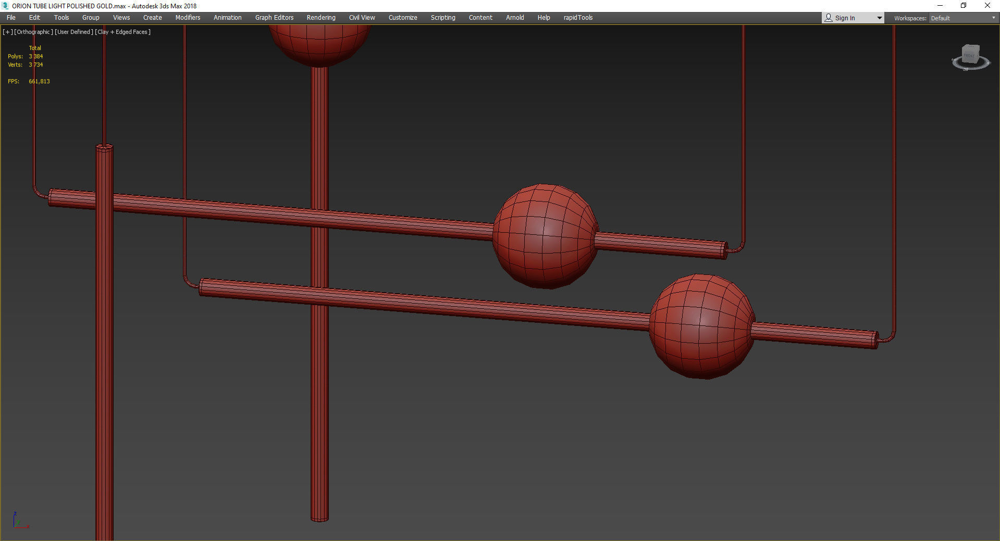Open the Scripting menu
Screen dimensions: 1000x541
click(443, 18)
